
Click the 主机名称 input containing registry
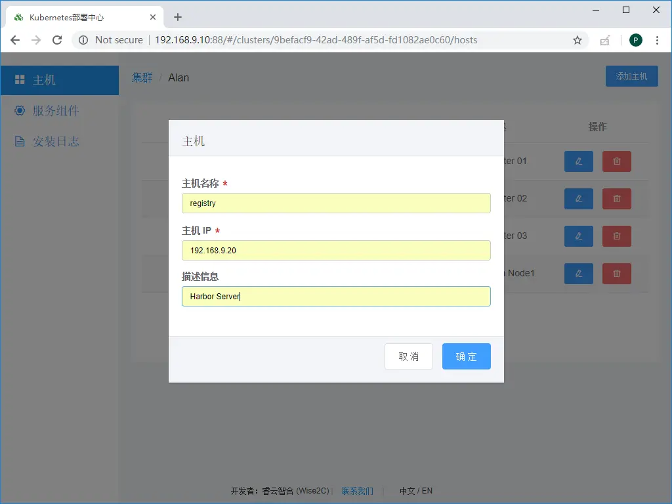pyautogui.click(x=336, y=203)
